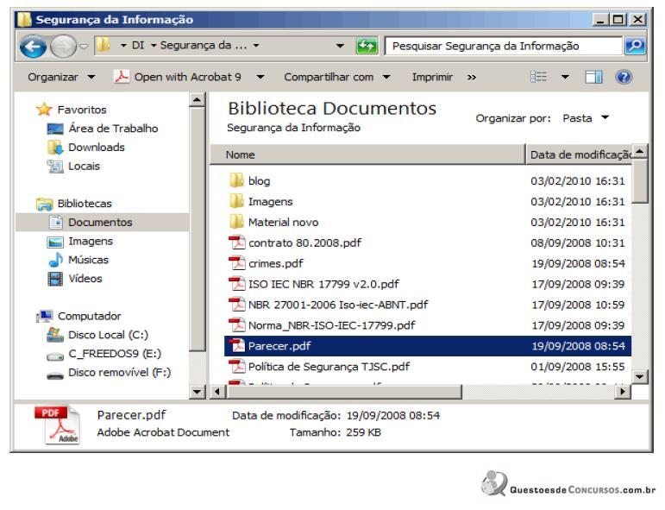The image size is (665, 510).
Task: Open Downloads in navigation pane
Action: coord(97,148)
